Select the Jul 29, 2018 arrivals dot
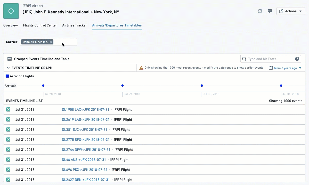 [x=122, y=86]
